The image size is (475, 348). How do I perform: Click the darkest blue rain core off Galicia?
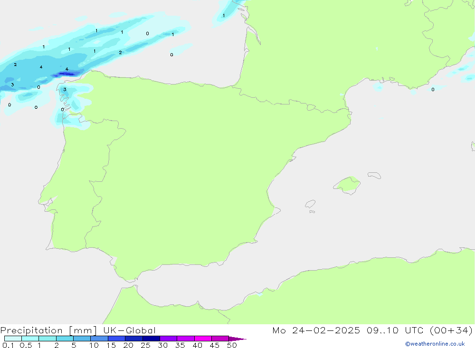click(x=66, y=74)
